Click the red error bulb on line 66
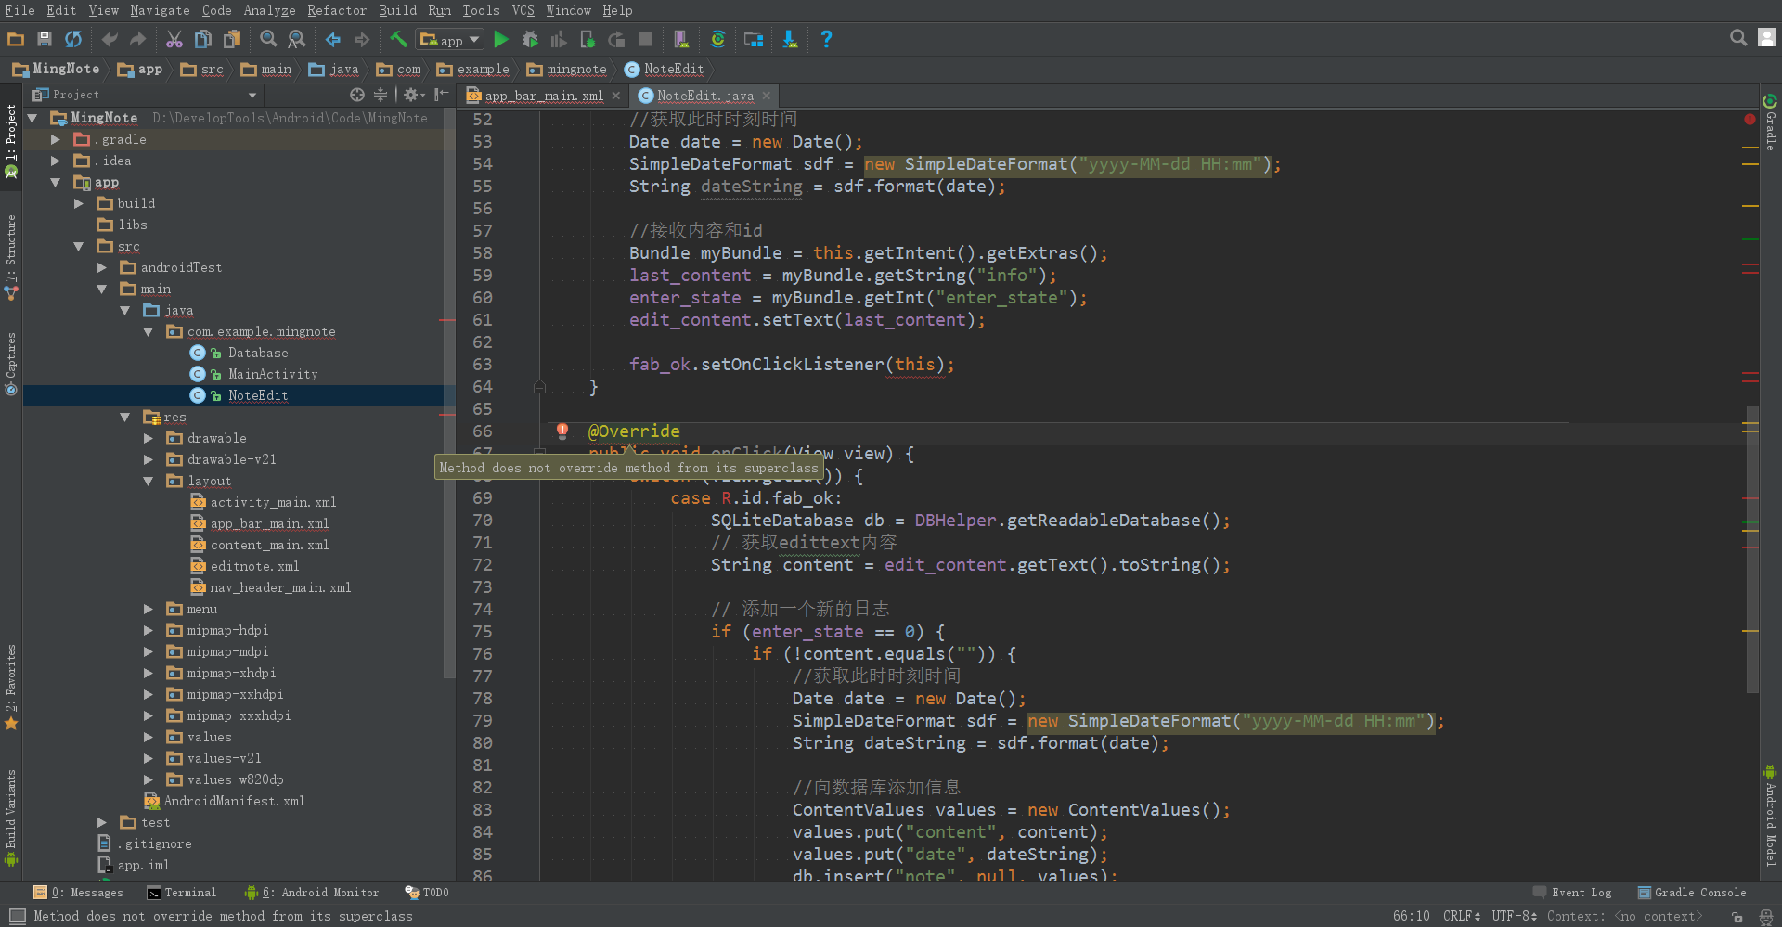 [562, 431]
